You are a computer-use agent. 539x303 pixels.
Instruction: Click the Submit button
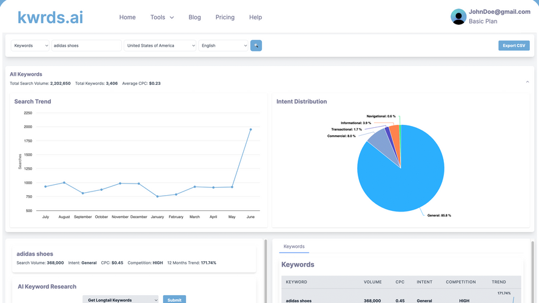(x=174, y=300)
